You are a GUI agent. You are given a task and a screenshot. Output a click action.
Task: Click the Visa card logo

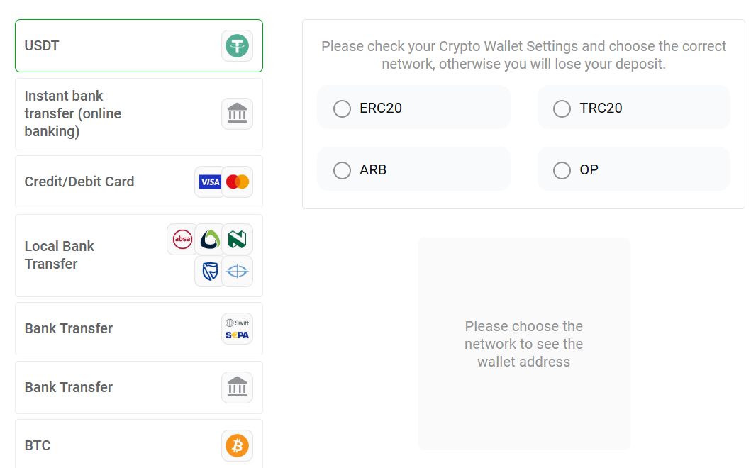210,182
